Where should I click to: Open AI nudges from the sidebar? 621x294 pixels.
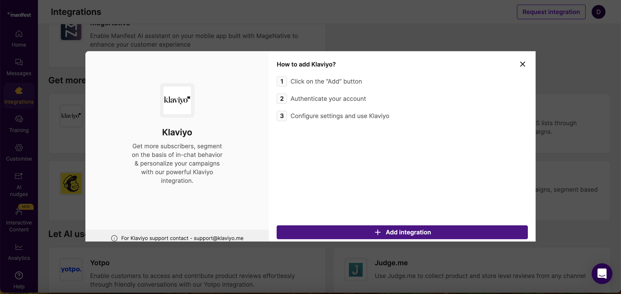[19, 176]
